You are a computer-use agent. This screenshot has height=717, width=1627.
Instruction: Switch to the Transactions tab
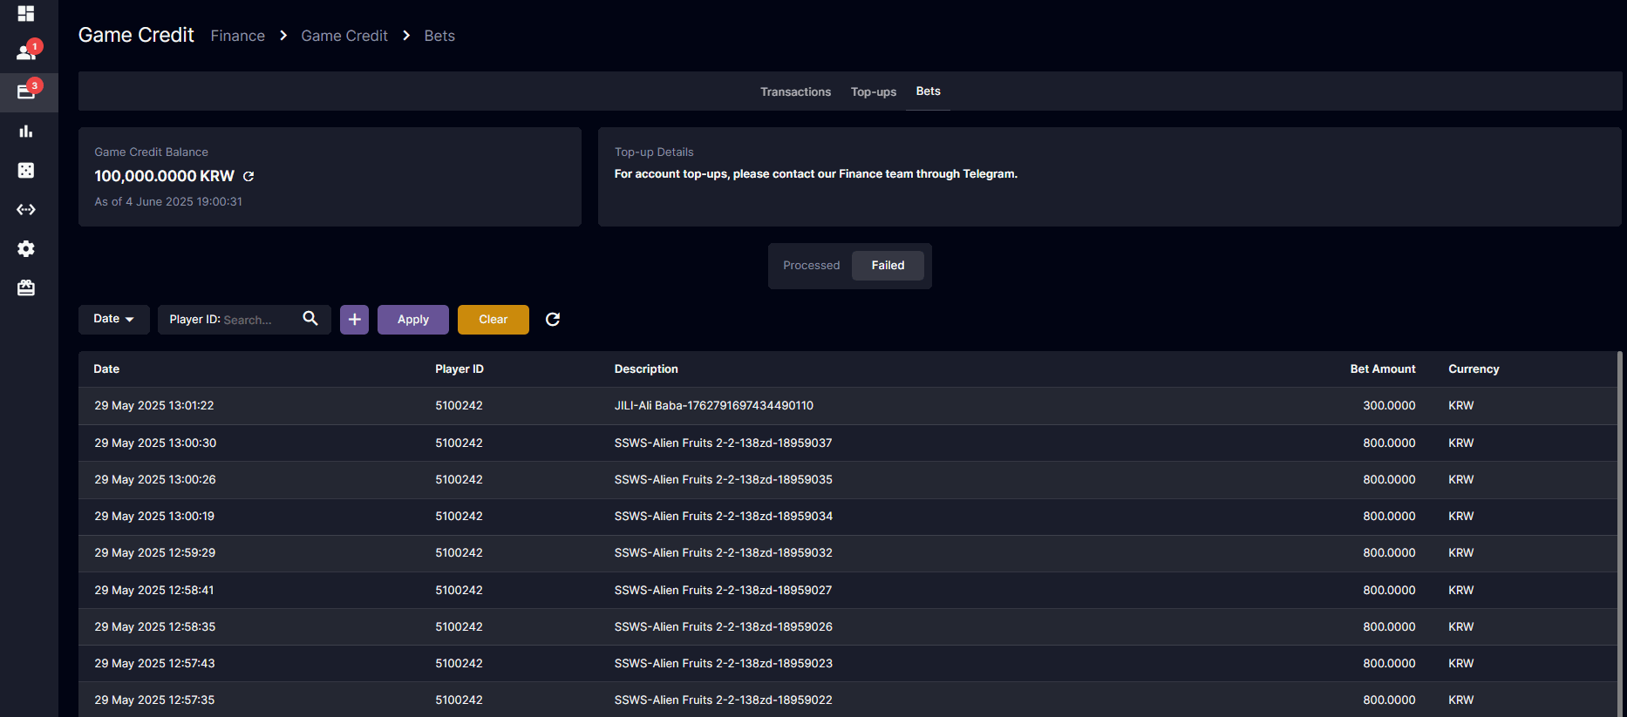coord(795,91)
